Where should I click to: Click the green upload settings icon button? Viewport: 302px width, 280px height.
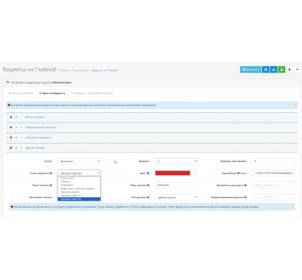tap(282, 69)
